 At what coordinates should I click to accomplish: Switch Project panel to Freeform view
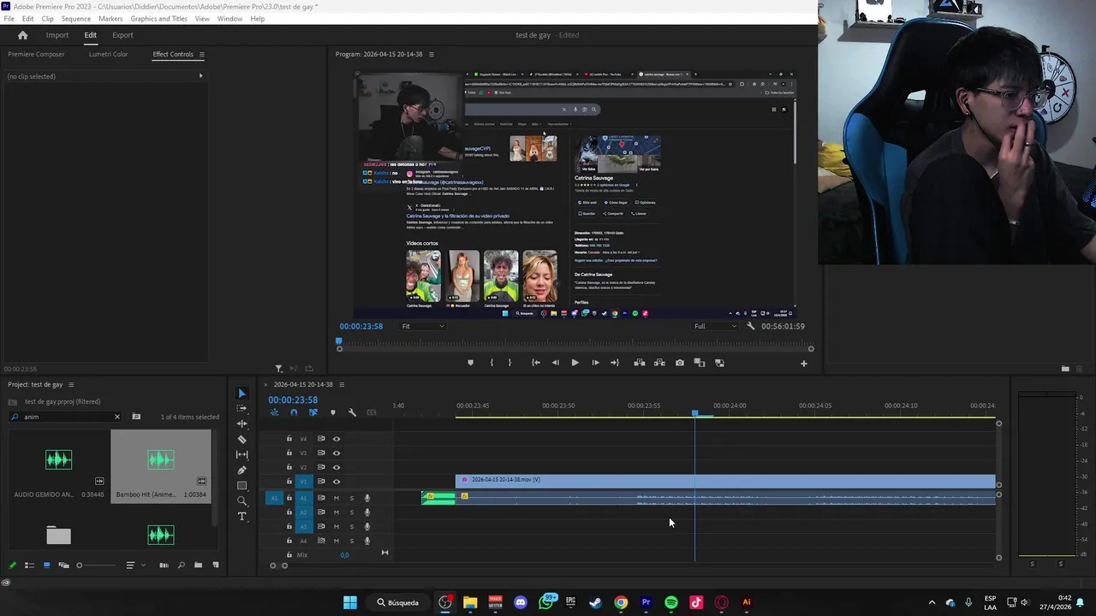(63, 565)
